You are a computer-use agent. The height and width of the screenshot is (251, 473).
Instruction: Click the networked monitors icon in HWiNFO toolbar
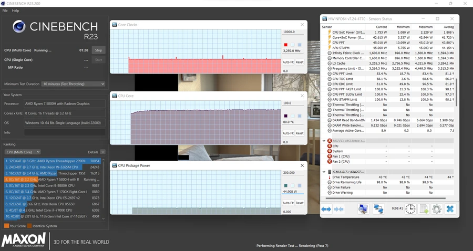(x=378, y=209)
